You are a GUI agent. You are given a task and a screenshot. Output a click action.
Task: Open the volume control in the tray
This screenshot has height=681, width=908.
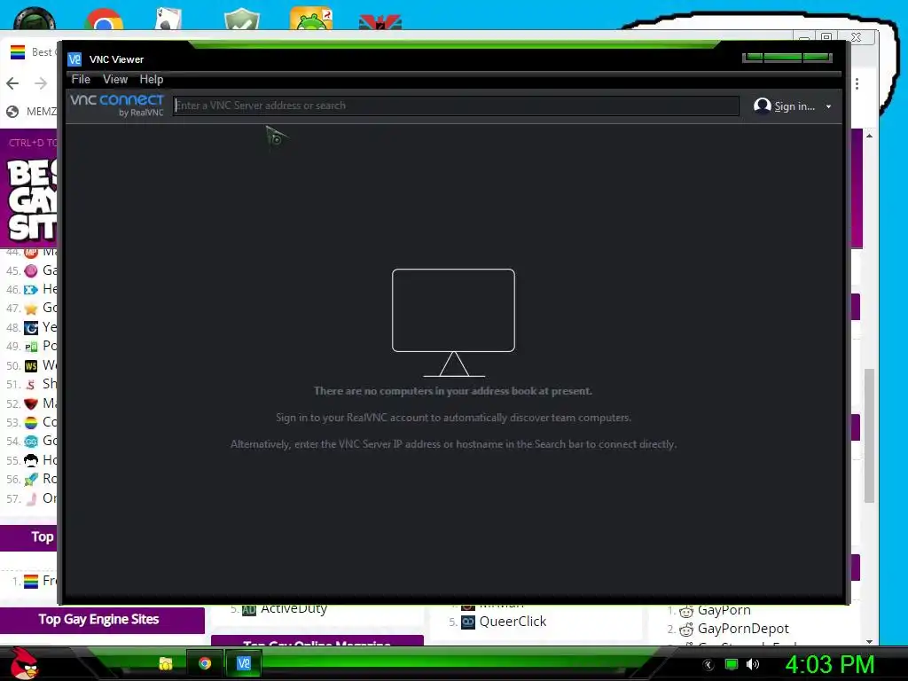(x=753, y=664)
